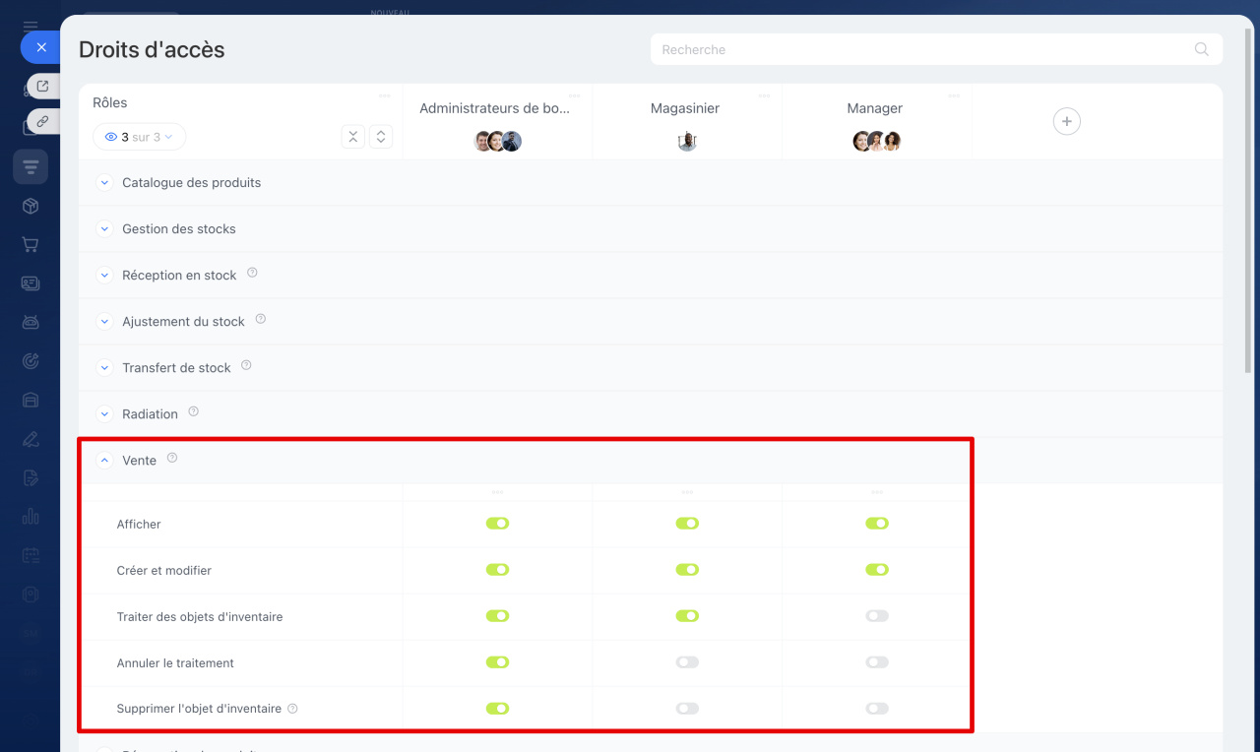
Task: Toggle Traiter des objets d'inventaire for Administrateurs
Action: (497, 616)
